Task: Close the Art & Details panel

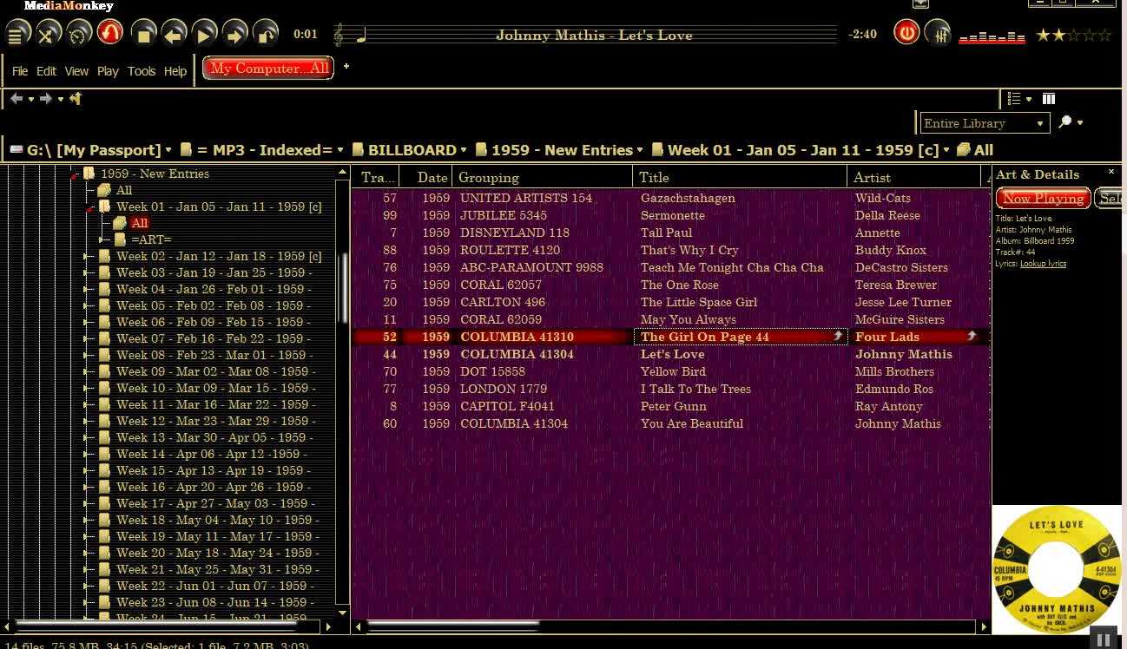Action: [x=1111, y=172]
